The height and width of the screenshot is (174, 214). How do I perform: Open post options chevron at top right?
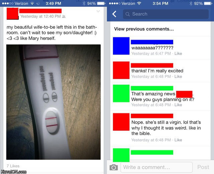coord(98,11)
